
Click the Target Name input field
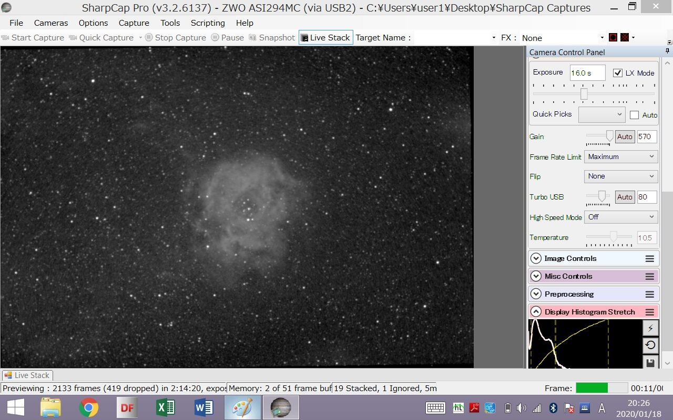point(452,38)
